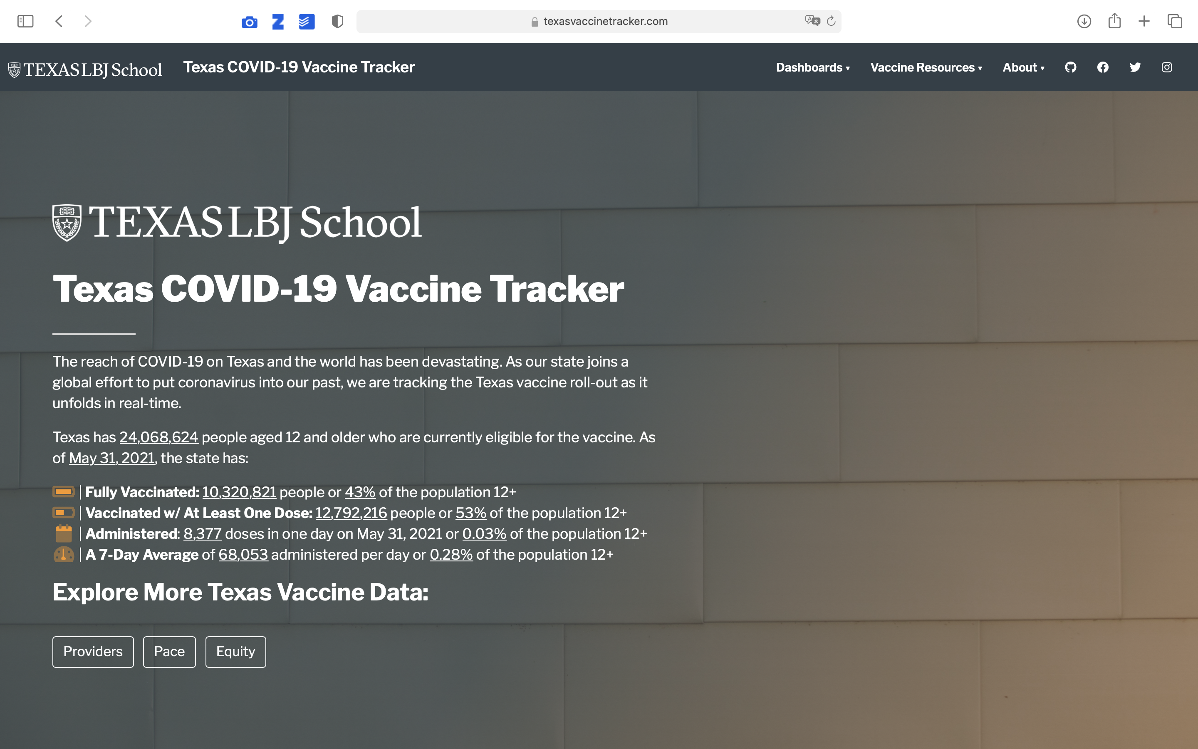Open the Pace dashboard button
The width and height of the screenshot is (1198, 749).
pyautogui.click(x=169, y=651)
